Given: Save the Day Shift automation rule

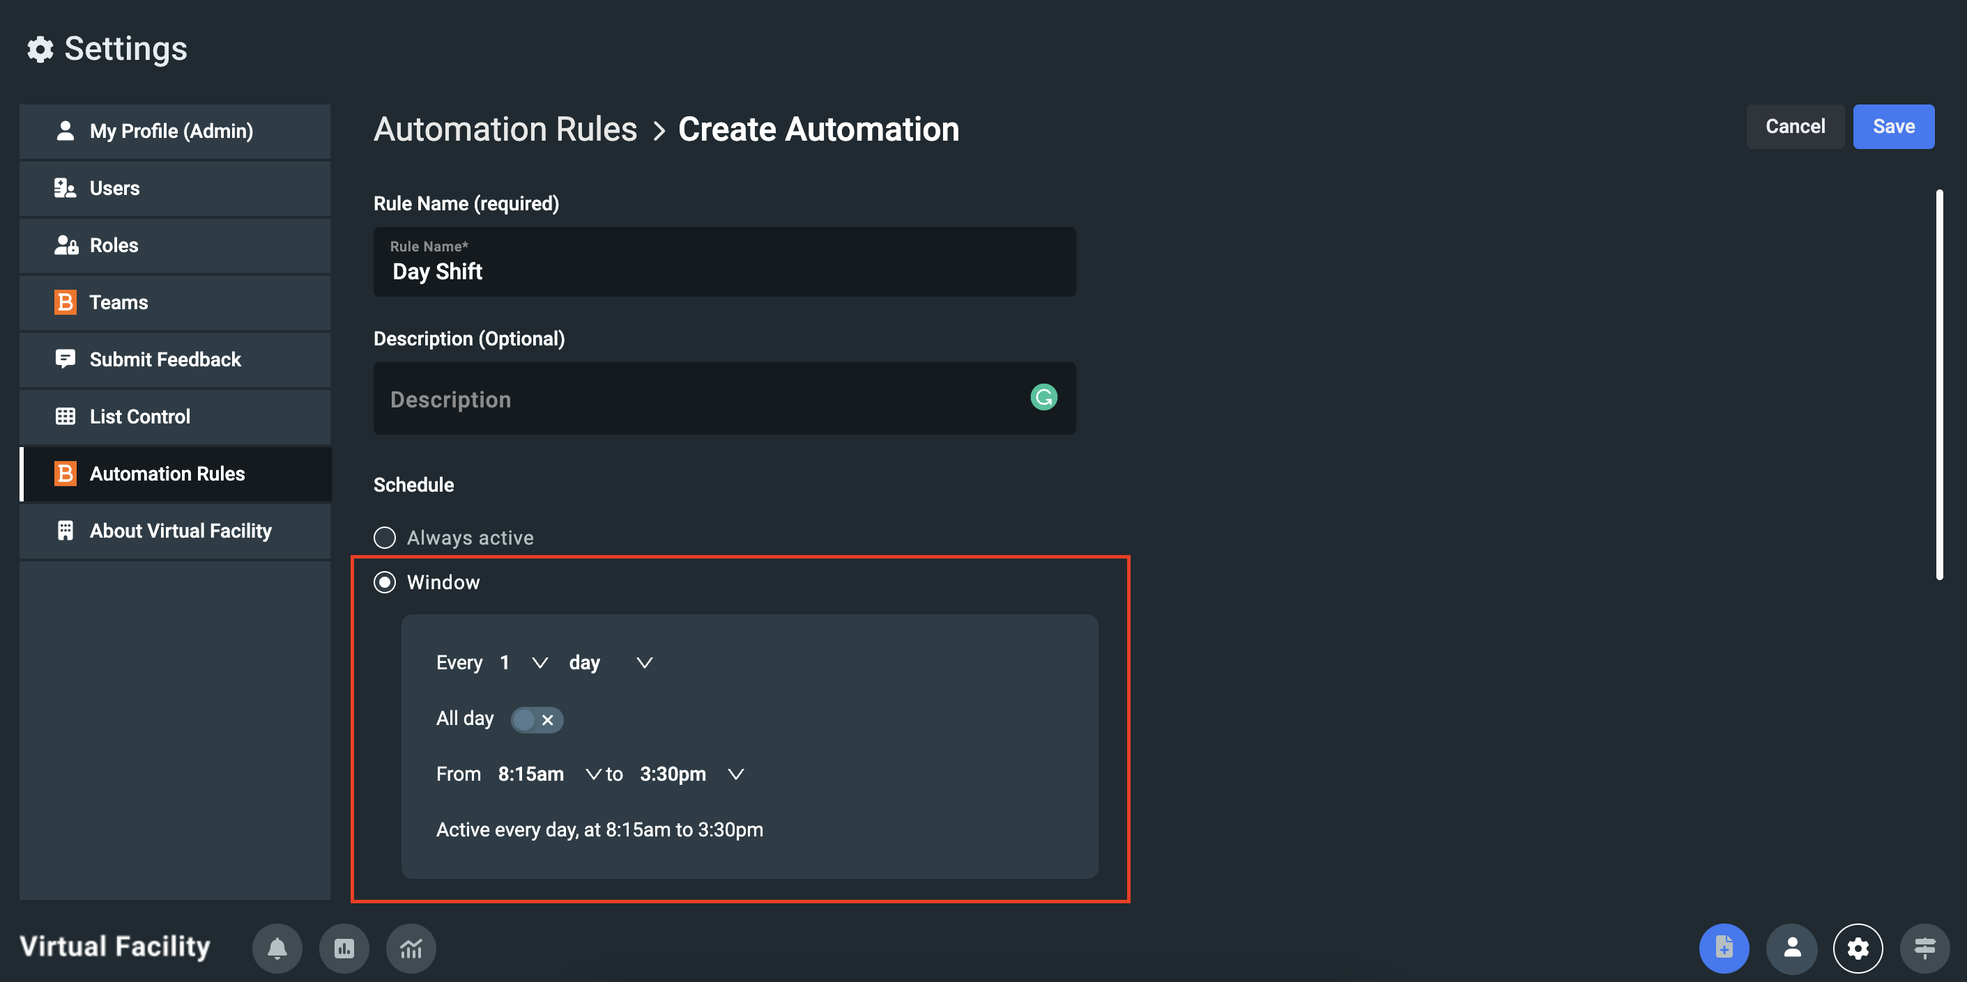Looking at the screenshot, I should coord(1893,127).
